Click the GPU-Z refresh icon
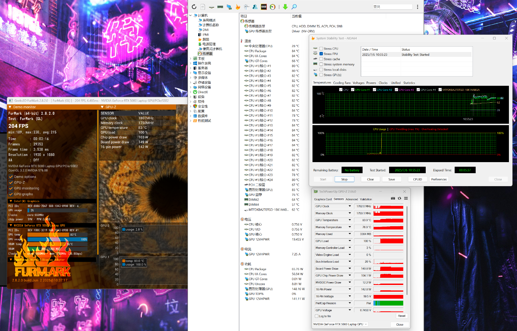Viewport: 517px width, 331px height. tap(399, 198)
